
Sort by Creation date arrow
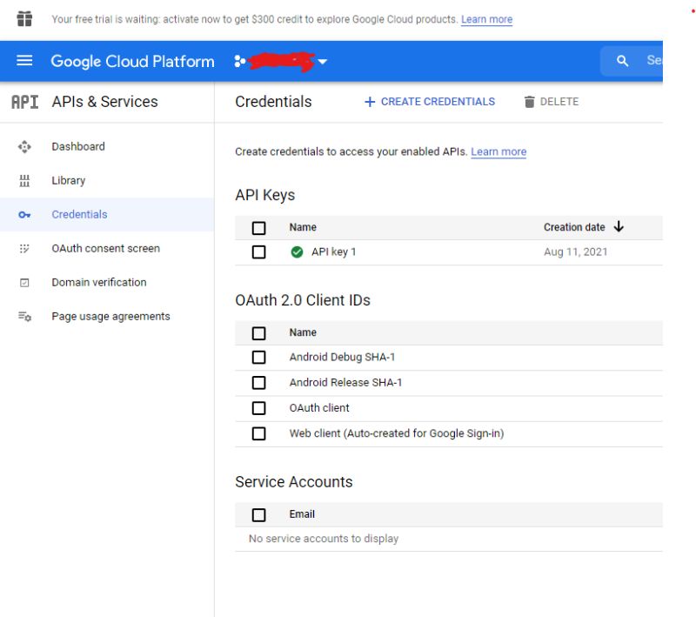point(619,227)
